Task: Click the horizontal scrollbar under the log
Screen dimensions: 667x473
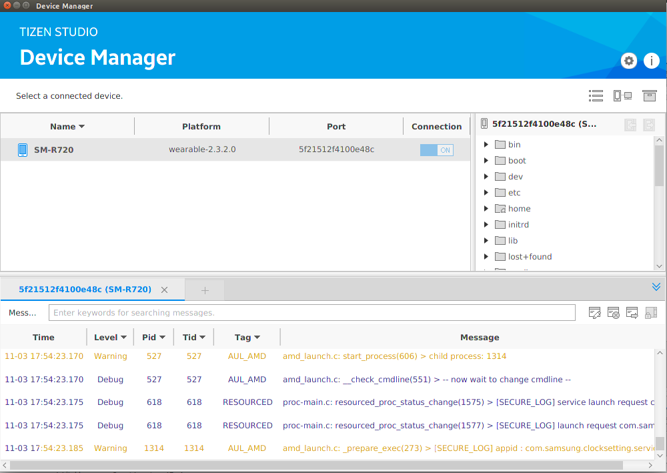Action: coord(317,465)
